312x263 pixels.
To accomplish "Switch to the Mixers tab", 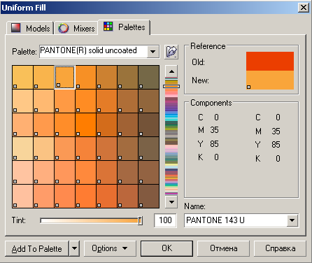I will point(76,29).
